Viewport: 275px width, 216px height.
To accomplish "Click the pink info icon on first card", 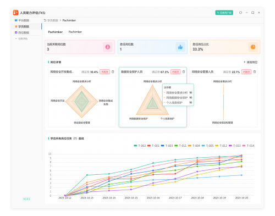I will tap(108, 47).
